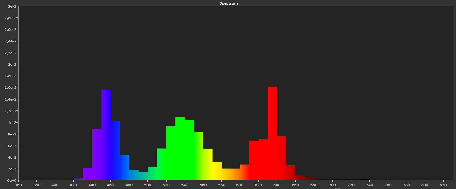Select the 2,4e-2 vertical axis label
Screen dimensions: 456x189
(x=10, y=41)
